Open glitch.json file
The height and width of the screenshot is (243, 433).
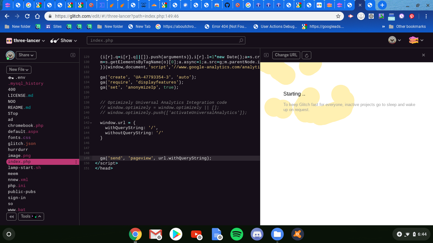pyautogui.click(x=22, y=144)
